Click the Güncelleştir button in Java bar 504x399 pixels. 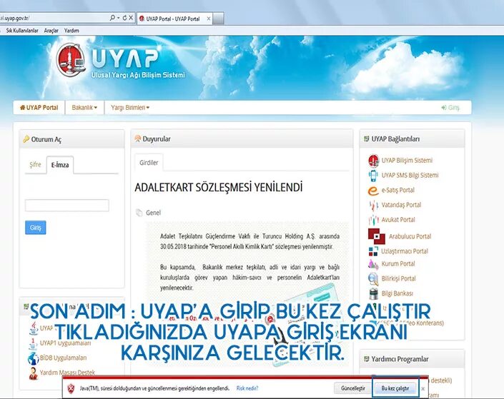pyautogui.click(x=353, y=388)
